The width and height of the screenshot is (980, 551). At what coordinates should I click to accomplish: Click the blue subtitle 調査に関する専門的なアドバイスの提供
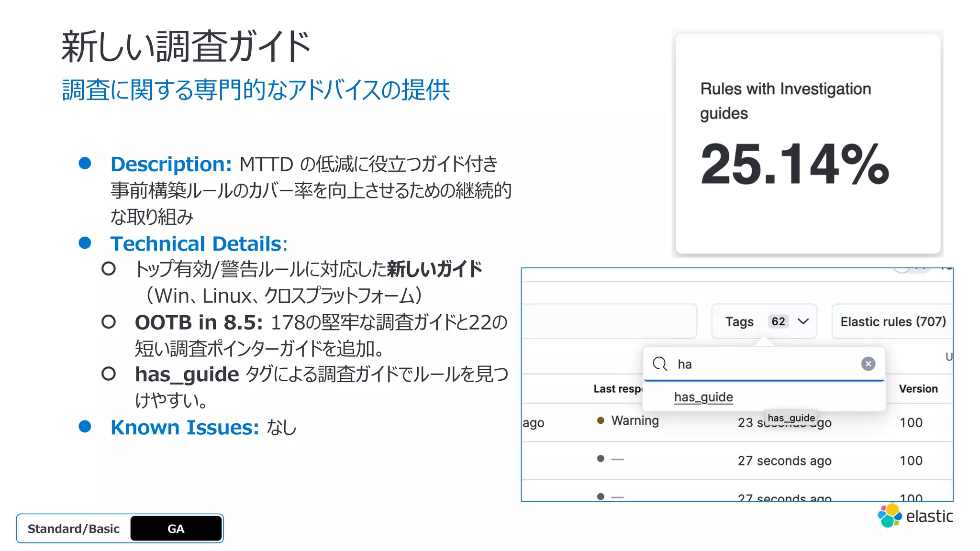point(256,90)
